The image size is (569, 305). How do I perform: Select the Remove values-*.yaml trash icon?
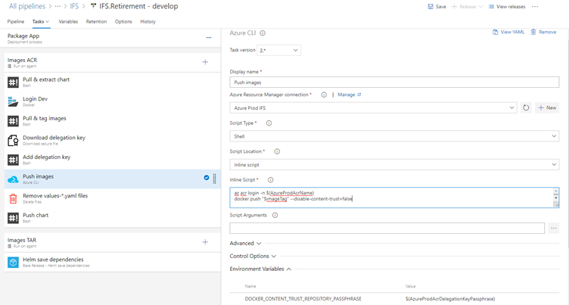[x=13, y=198]
